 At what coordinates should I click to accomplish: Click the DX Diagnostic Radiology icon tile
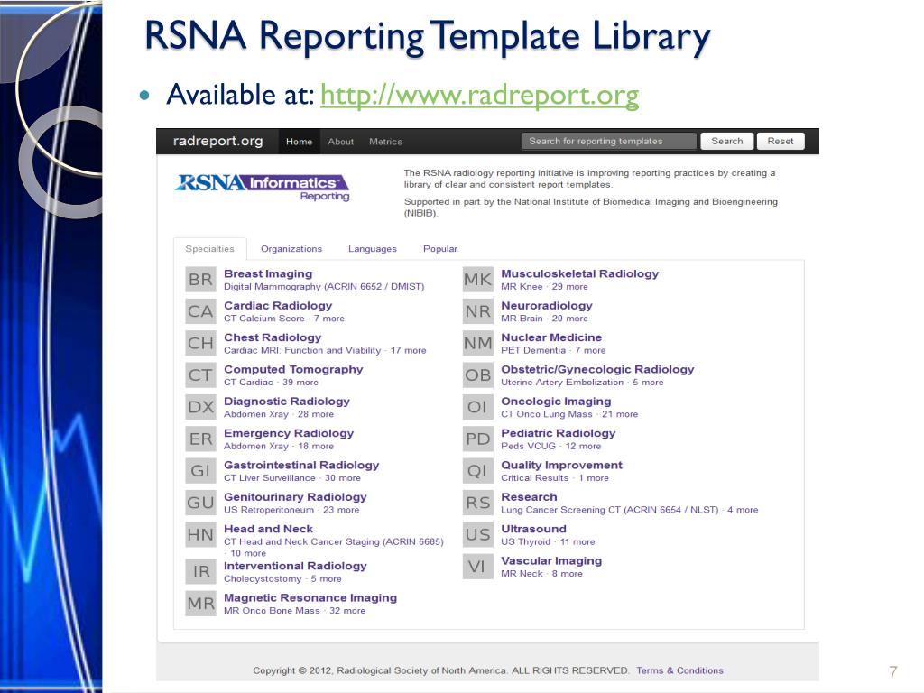[x=200, y=407]
